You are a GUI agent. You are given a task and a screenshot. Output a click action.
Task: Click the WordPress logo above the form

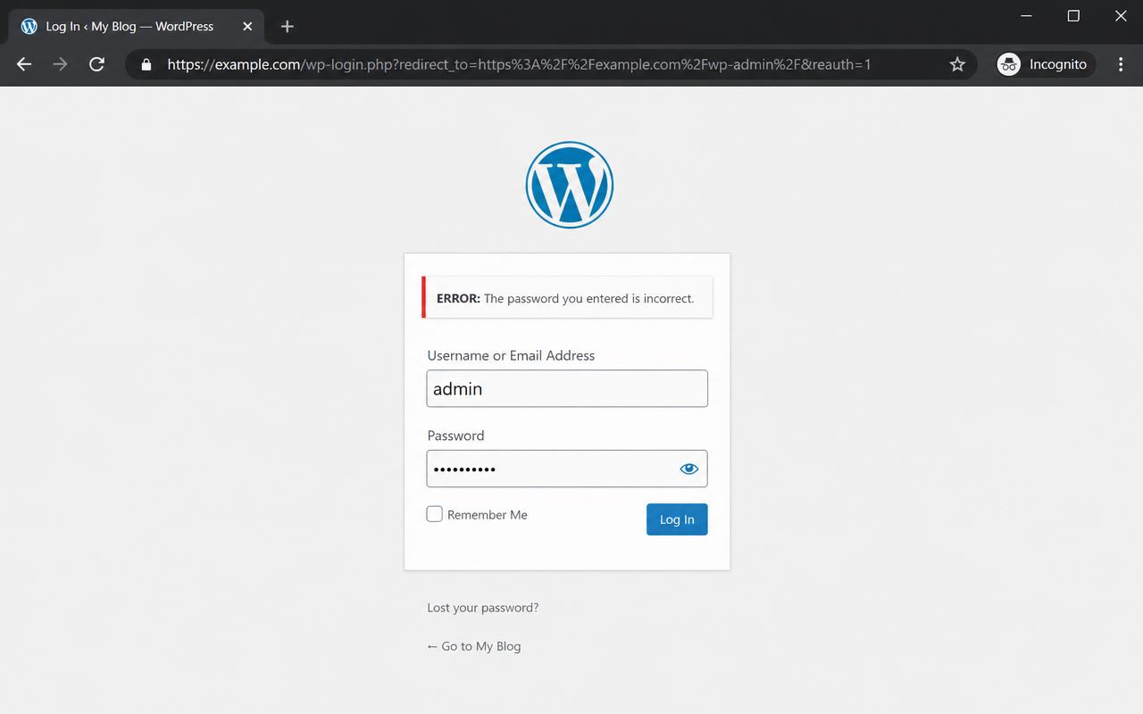[x=570, y=185]
